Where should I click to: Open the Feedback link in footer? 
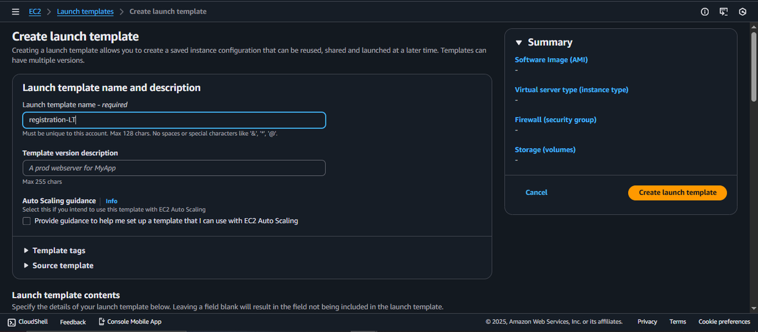point(73,322)
